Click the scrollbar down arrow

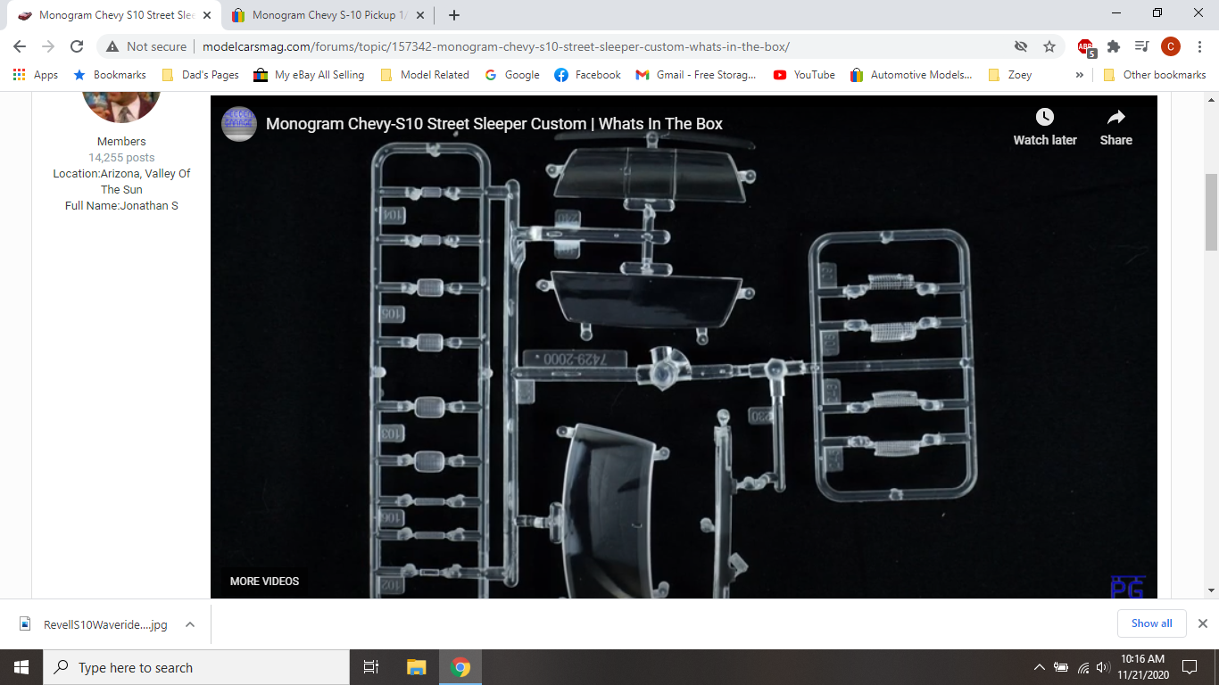(1211, 590)
